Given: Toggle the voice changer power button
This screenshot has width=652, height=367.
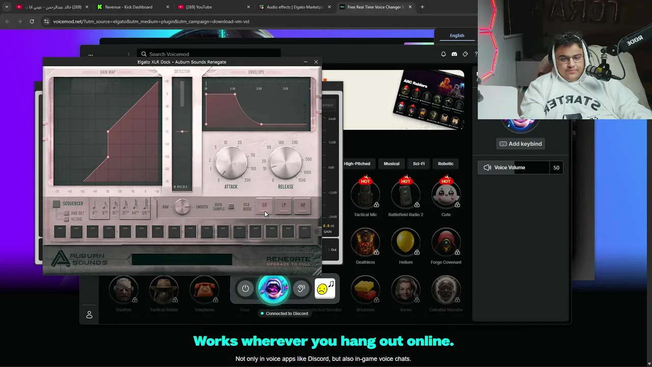Looking at the screenshot, I should (245, 289).
